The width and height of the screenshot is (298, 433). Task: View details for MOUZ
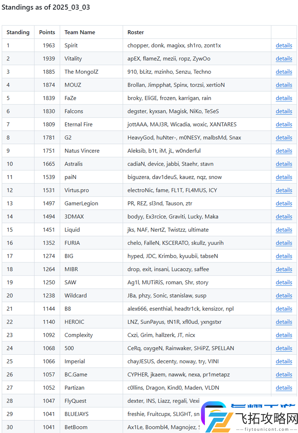tap(284, 85)
